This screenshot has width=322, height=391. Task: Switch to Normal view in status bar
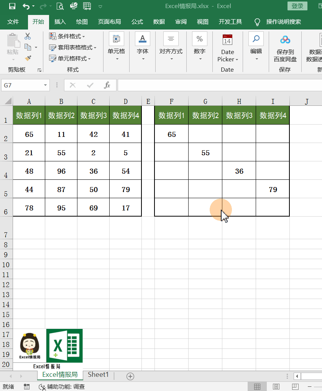click(x=257, y=386)
